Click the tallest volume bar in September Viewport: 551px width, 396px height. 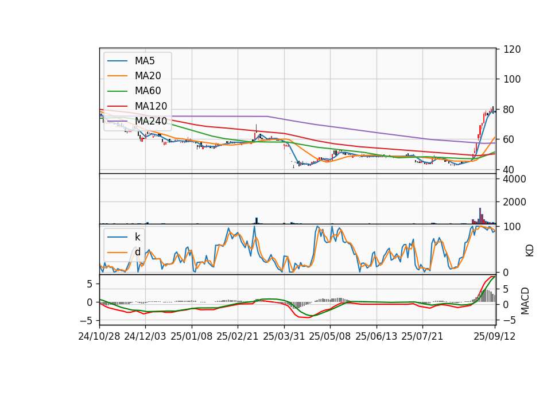point(480,215)
